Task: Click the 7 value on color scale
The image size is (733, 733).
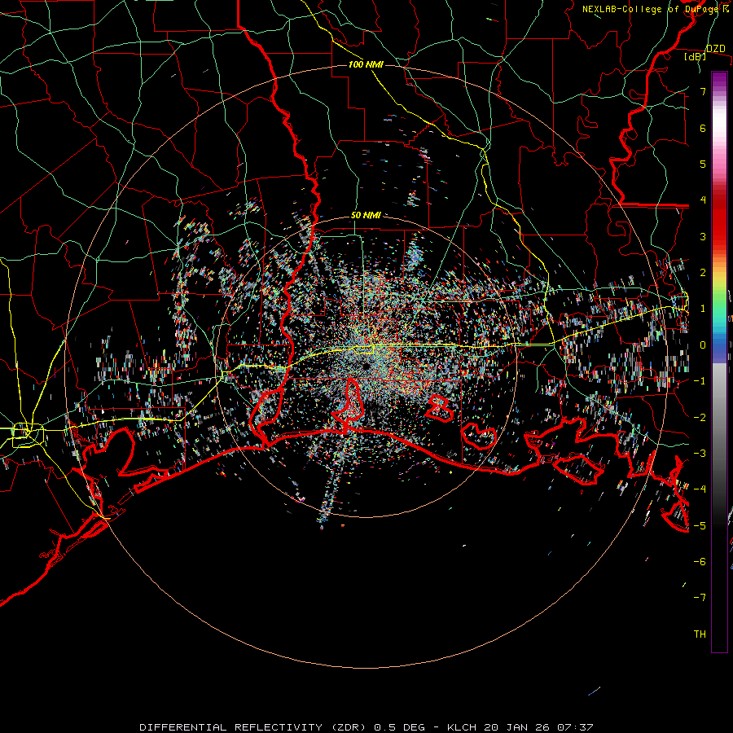Action: click(x=703, y=91)
